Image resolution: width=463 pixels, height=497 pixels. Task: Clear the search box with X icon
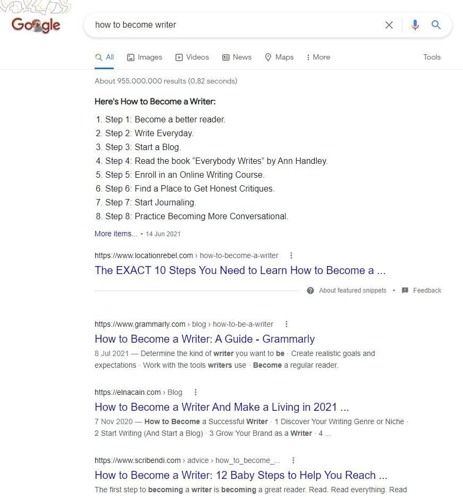[x=389, y=25]
